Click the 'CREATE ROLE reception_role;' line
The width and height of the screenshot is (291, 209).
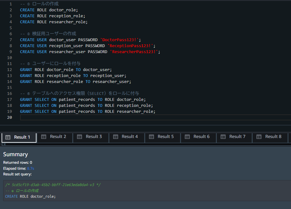click(x=52, y=16)
